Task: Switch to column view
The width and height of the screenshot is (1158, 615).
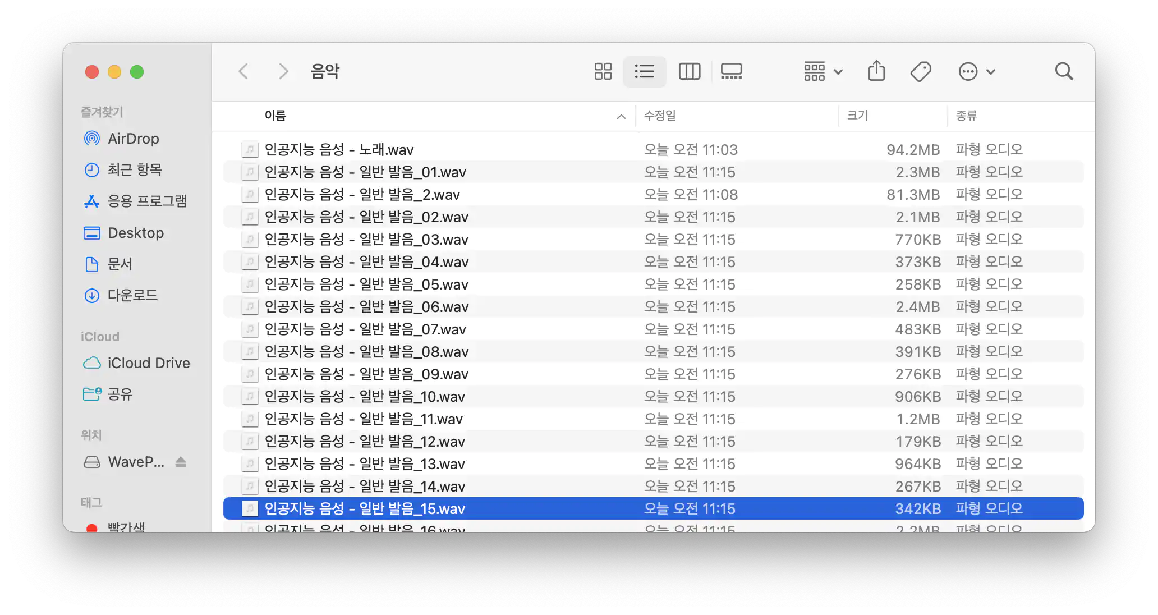Action: point(689,71)
